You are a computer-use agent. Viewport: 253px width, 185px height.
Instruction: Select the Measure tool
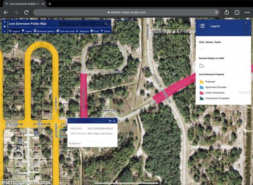click(83, 31)
